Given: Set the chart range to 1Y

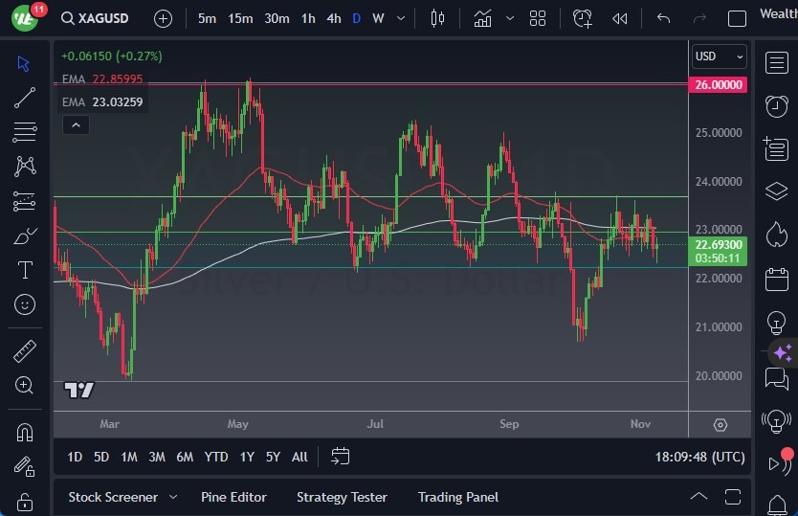Looking at the screenshot, I should [x=247, y=457].
